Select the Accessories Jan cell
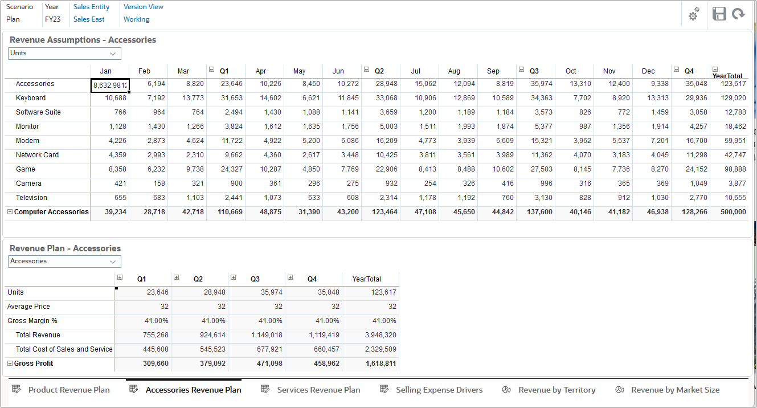Screen dimensions: 757x408 110,84
